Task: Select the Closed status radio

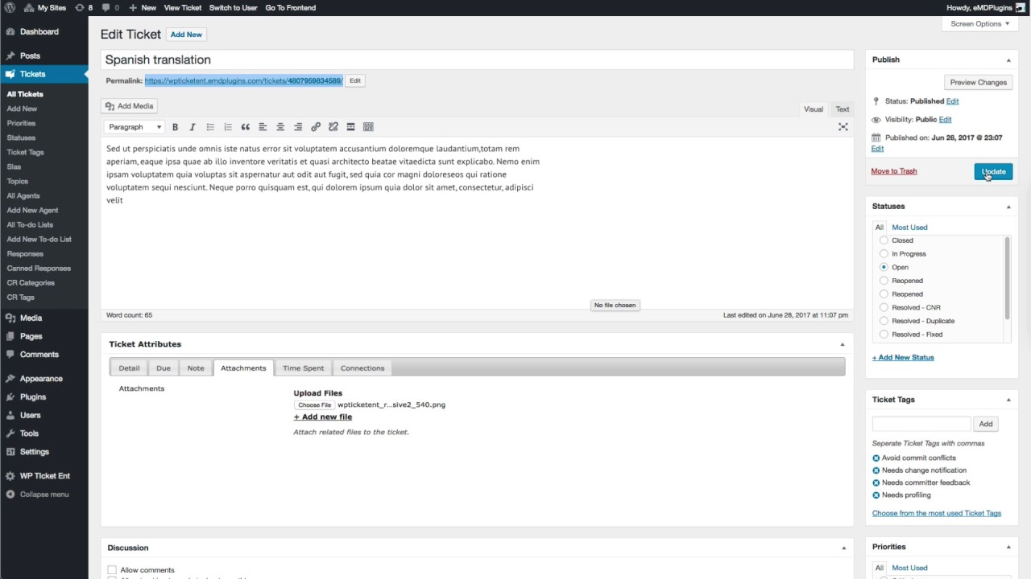Action: click(x=884, y=240)
